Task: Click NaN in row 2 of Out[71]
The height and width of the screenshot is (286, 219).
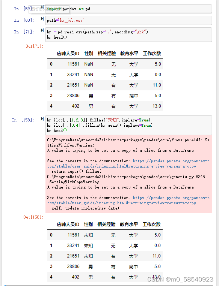Action: point(89,85)
